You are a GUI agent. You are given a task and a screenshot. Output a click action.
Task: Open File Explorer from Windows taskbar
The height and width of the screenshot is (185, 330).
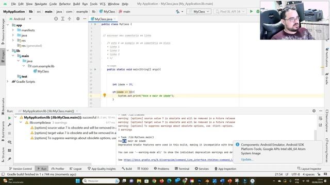139,181
